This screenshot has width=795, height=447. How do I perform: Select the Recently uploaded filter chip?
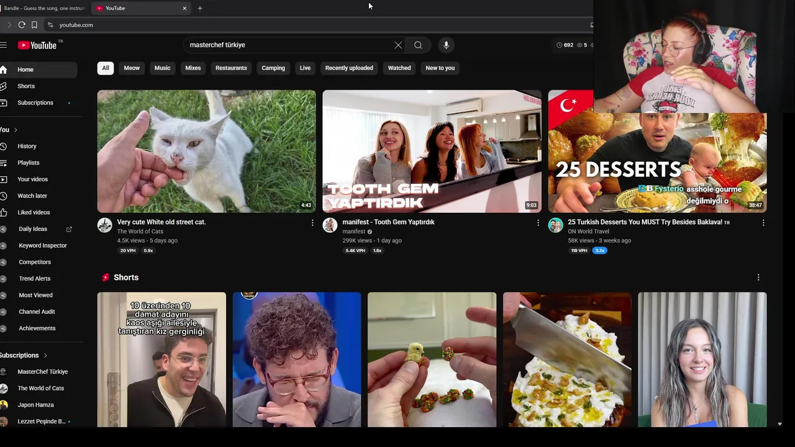click(349, 68)
